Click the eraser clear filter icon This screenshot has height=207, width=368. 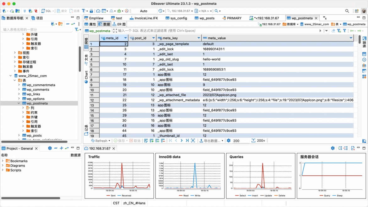pyautogui.click(x=333, y=31)
